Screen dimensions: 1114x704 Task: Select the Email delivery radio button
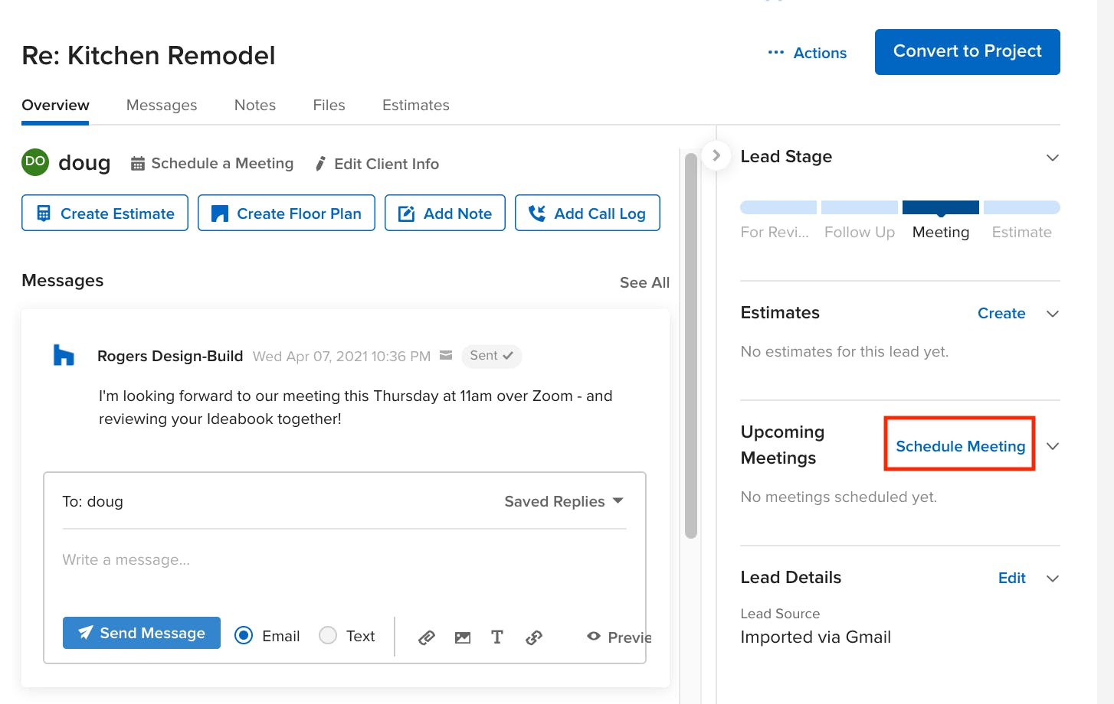pos(243,635)
